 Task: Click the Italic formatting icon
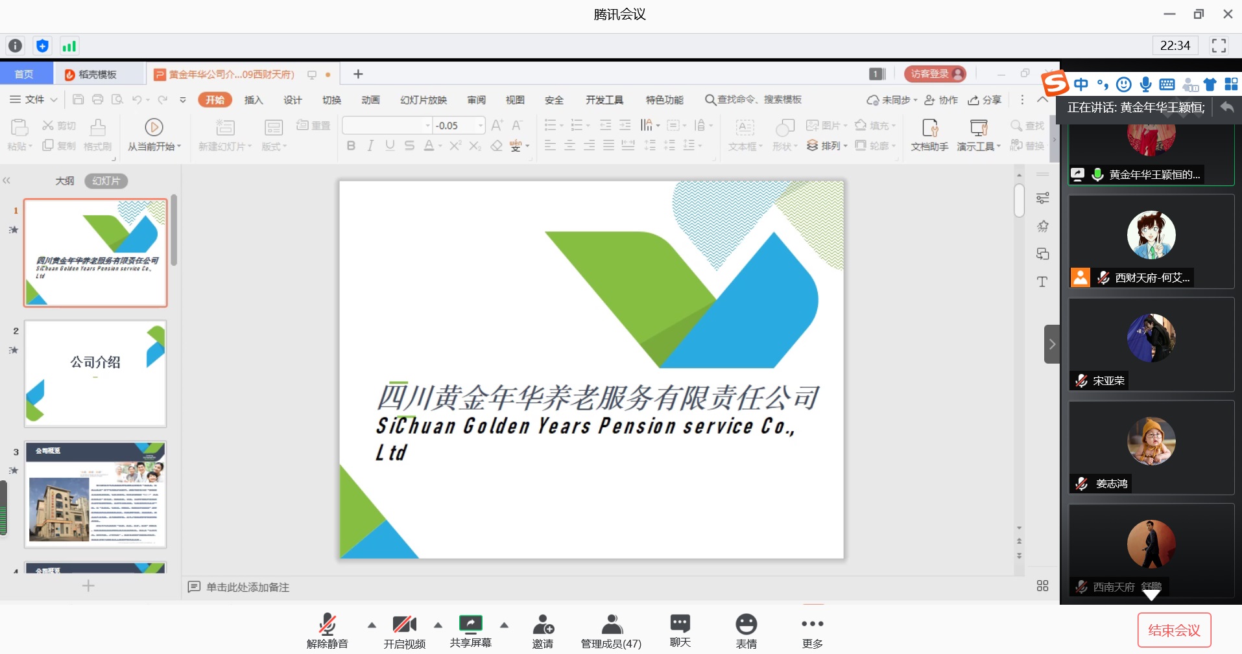tap(370, 146)
